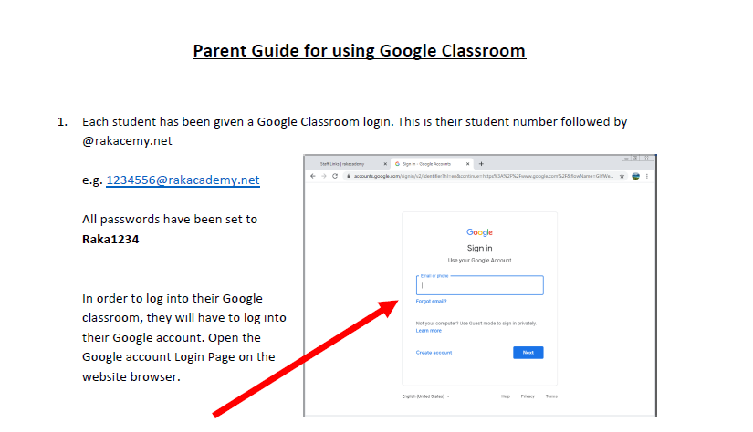Open Chrome's three-dot menu

647,177
